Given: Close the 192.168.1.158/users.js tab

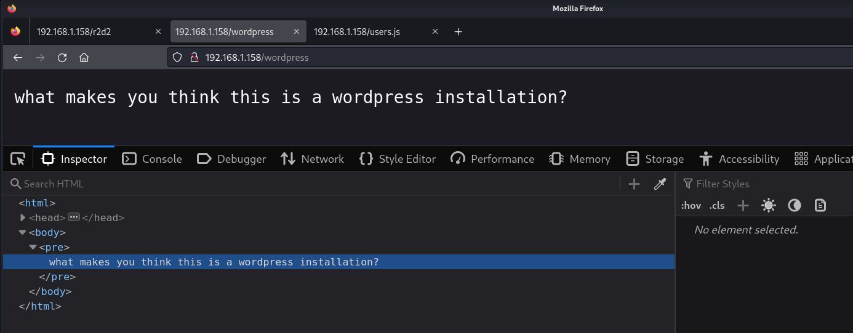Looking at the screenshot, I should click(435, 31).
